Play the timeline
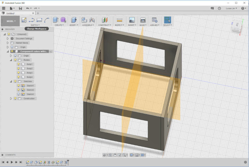This screenshot has width=249, height=167. click(x=11, y=162)
